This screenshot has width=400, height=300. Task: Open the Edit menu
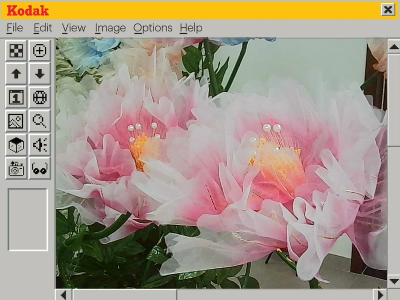point(43,28)
